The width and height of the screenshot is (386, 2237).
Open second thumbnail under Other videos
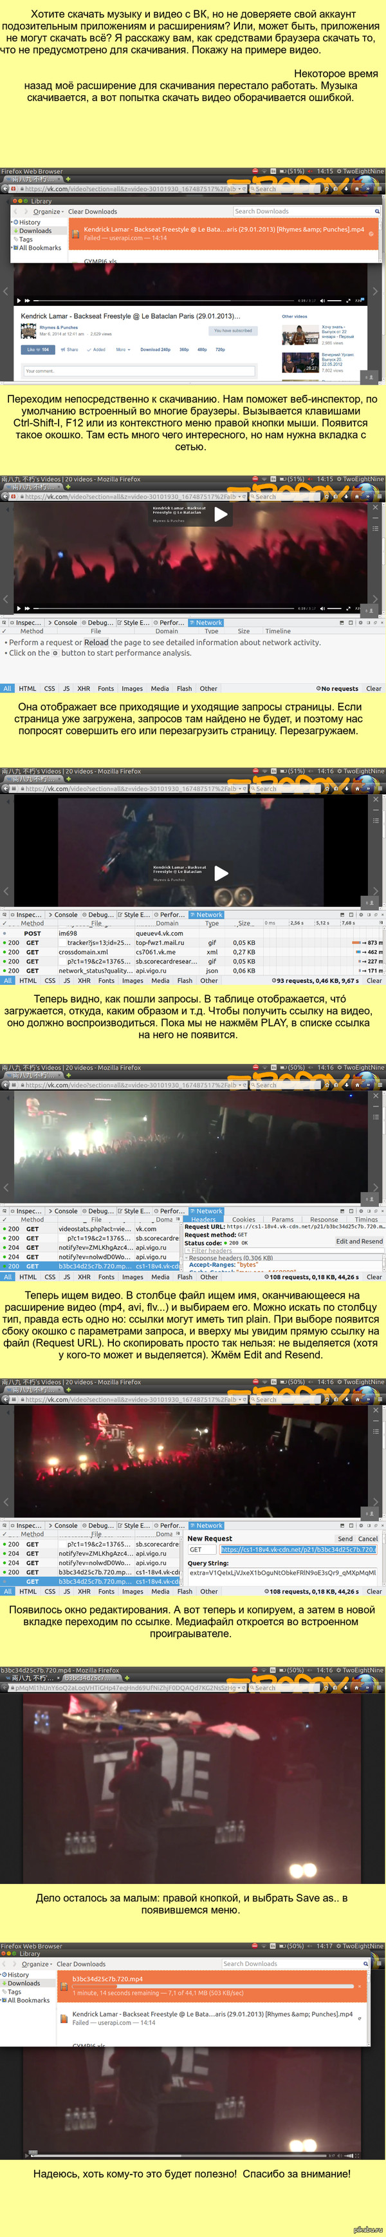[300, 362]
